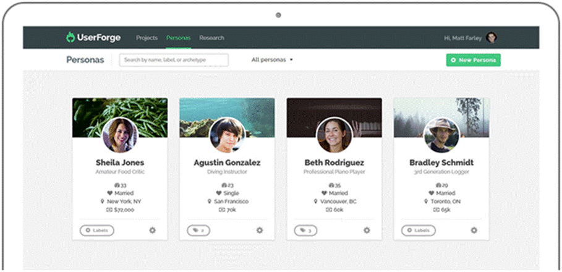Click Beth Rodriguez persona name
This screenshot has height=272, width=562.
tap(334, 163)
